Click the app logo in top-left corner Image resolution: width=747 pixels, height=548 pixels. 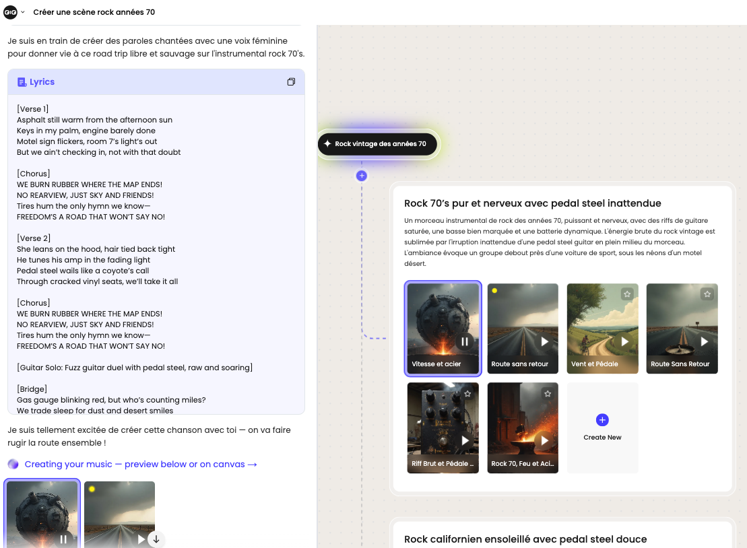(10, 12)
